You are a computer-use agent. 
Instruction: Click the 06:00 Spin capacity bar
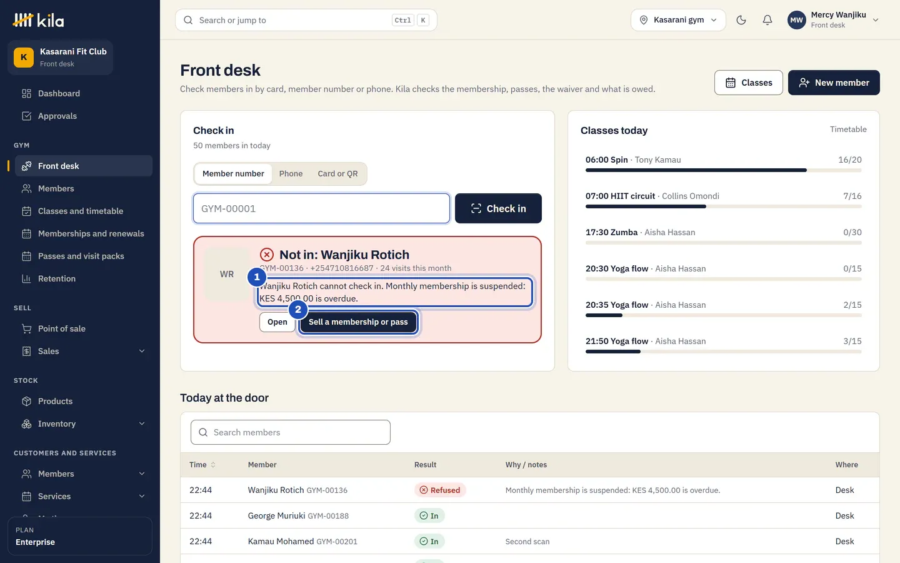pos(724,170)
